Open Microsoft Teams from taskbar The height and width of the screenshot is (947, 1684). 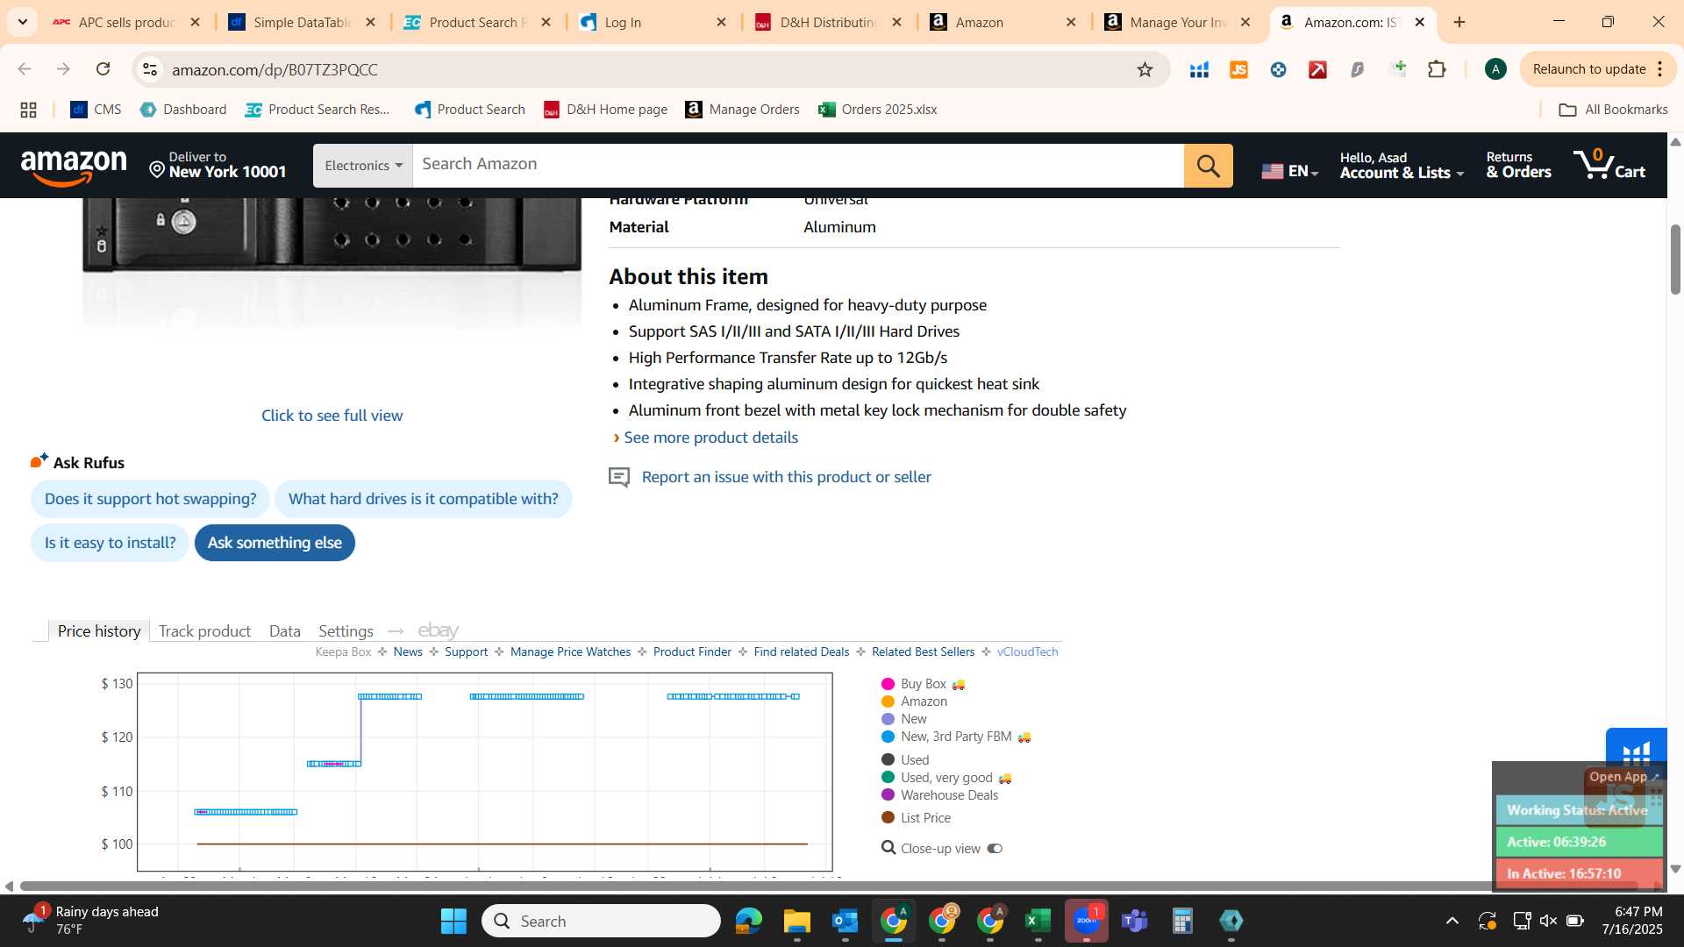click(x=1135, y=921)
